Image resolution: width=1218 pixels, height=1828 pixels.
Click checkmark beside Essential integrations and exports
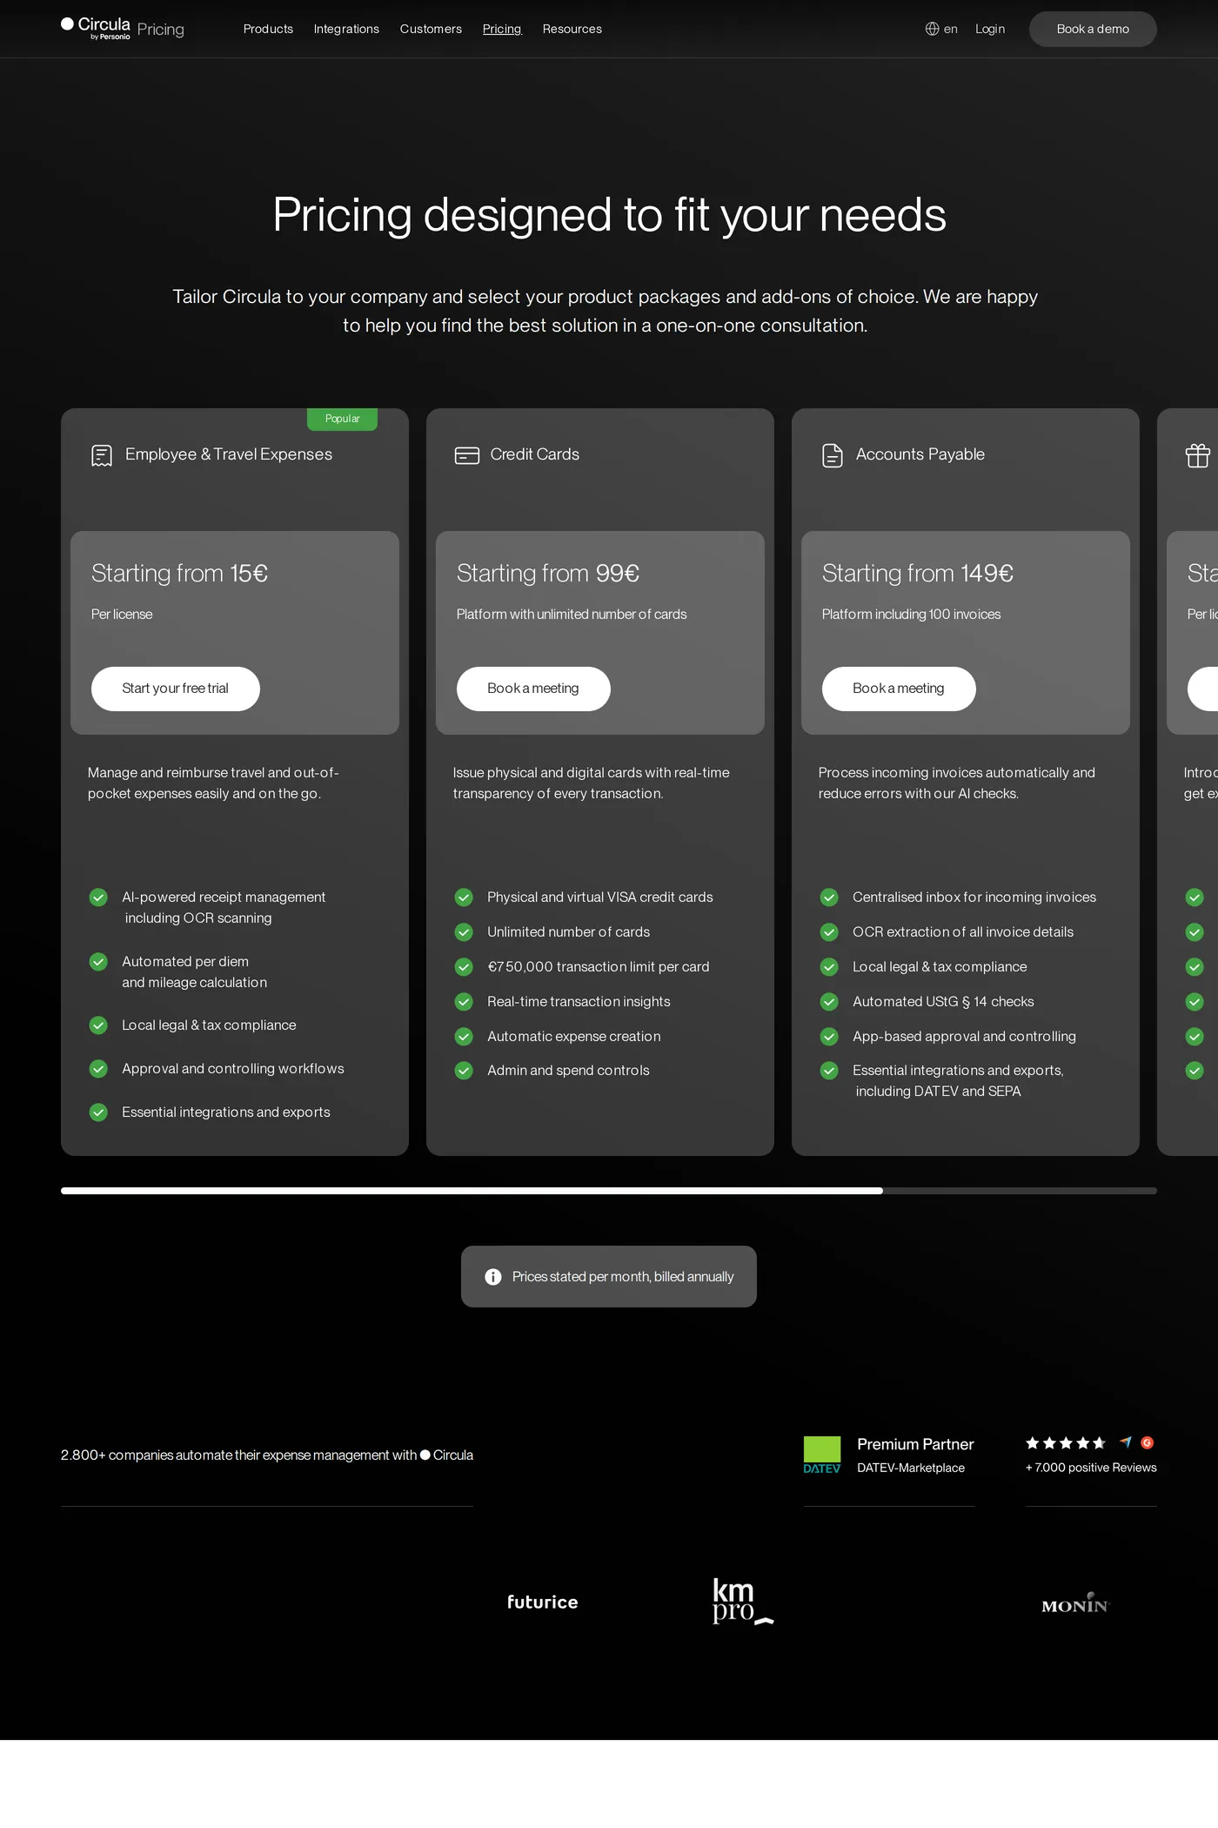[x=98, y=1112]
